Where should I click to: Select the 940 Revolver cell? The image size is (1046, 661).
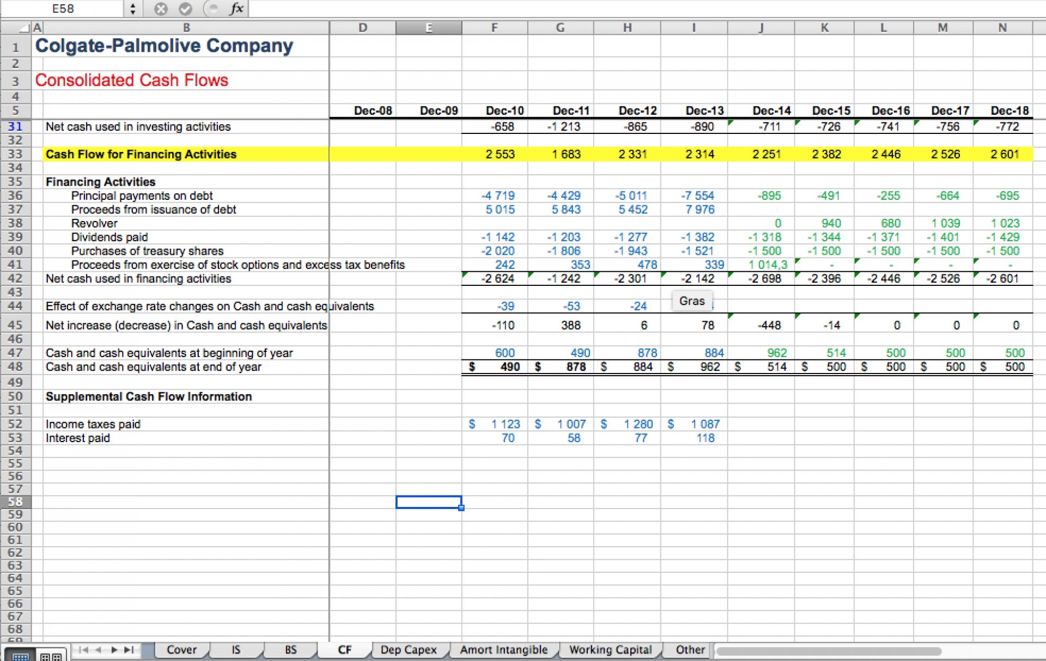click(x=824, y=223)
